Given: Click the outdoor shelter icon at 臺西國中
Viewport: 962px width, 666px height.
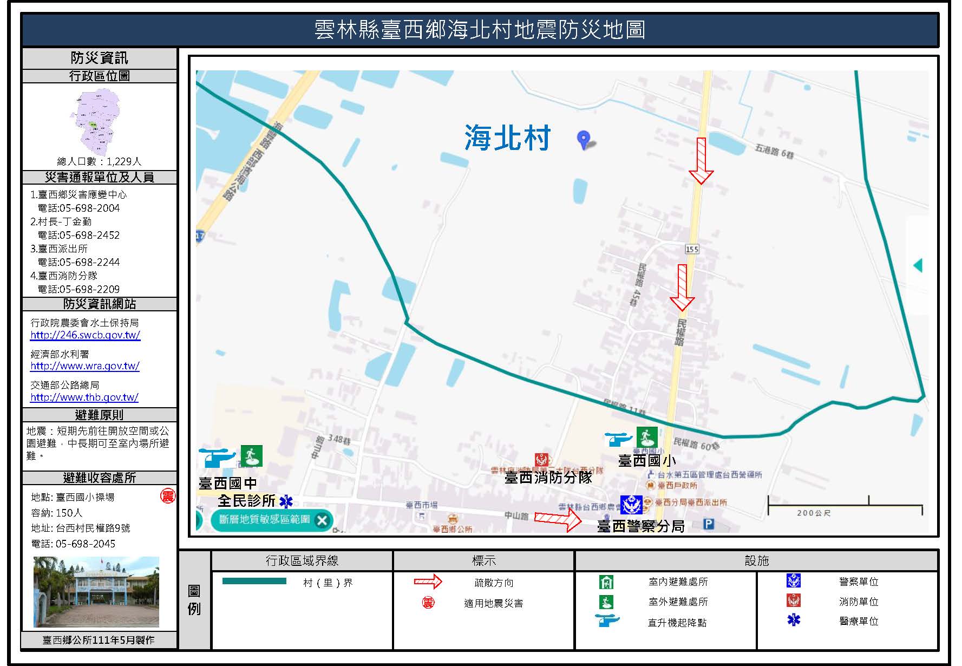Looking at the screenshot, I should 251,456.
